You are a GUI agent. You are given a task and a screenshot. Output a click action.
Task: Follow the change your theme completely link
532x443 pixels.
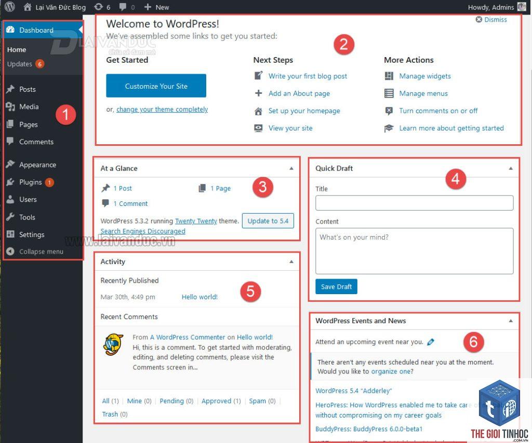click(162, 109)
